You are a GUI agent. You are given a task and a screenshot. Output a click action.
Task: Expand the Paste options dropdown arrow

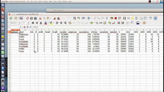(51, 18)
